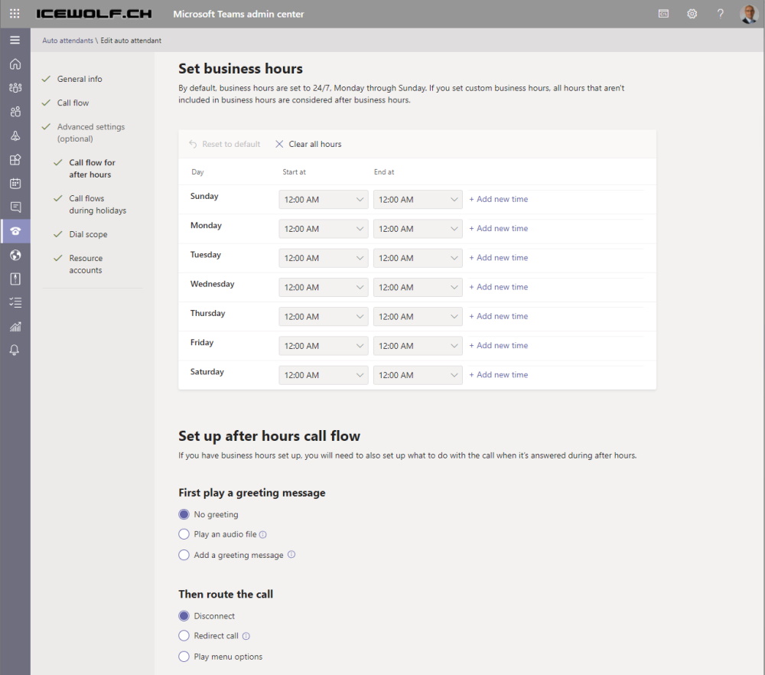Go to the Dashboard home icon
Image resolution: width=765 pixels, height=675 pixels.
pos(15,64)
